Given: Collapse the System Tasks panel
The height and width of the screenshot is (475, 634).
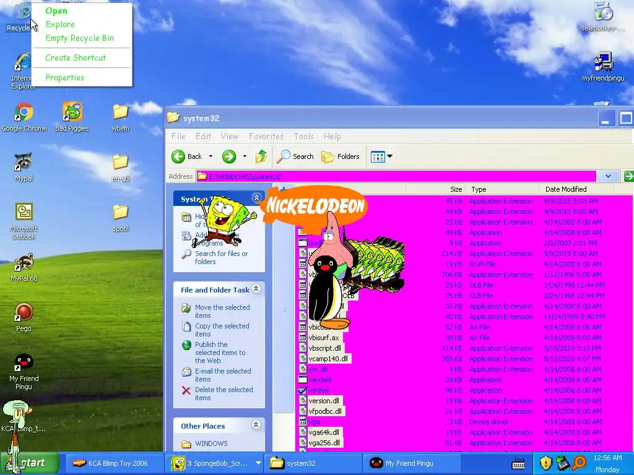Looking at the screenshot, I should [256, 197].
